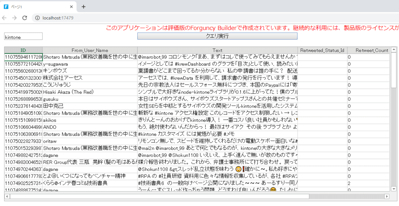Select the くらら@インテ春コミ&技術書典 cell

coord(90,183)
